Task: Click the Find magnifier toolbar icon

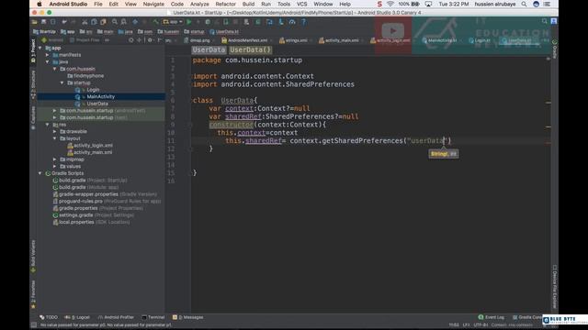Action: [114, 22]
